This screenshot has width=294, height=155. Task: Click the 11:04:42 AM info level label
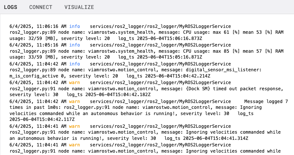point(75,64)
